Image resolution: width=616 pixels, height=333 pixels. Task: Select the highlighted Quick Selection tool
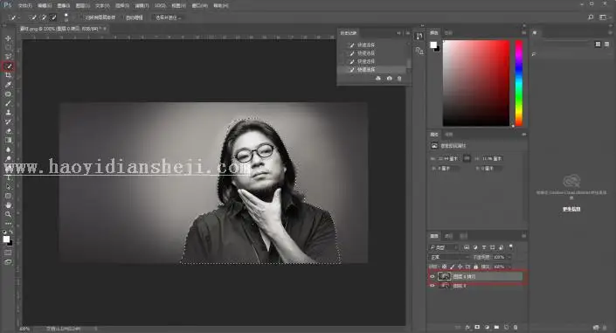click(x=8, y=66)
